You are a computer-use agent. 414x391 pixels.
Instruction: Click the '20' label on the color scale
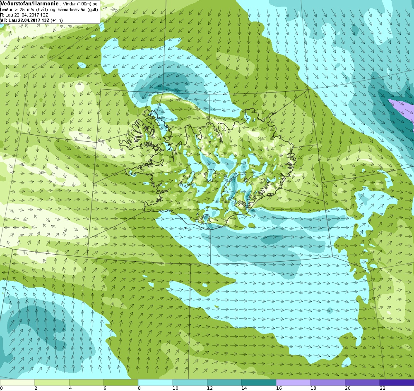(x=348, y=388)
